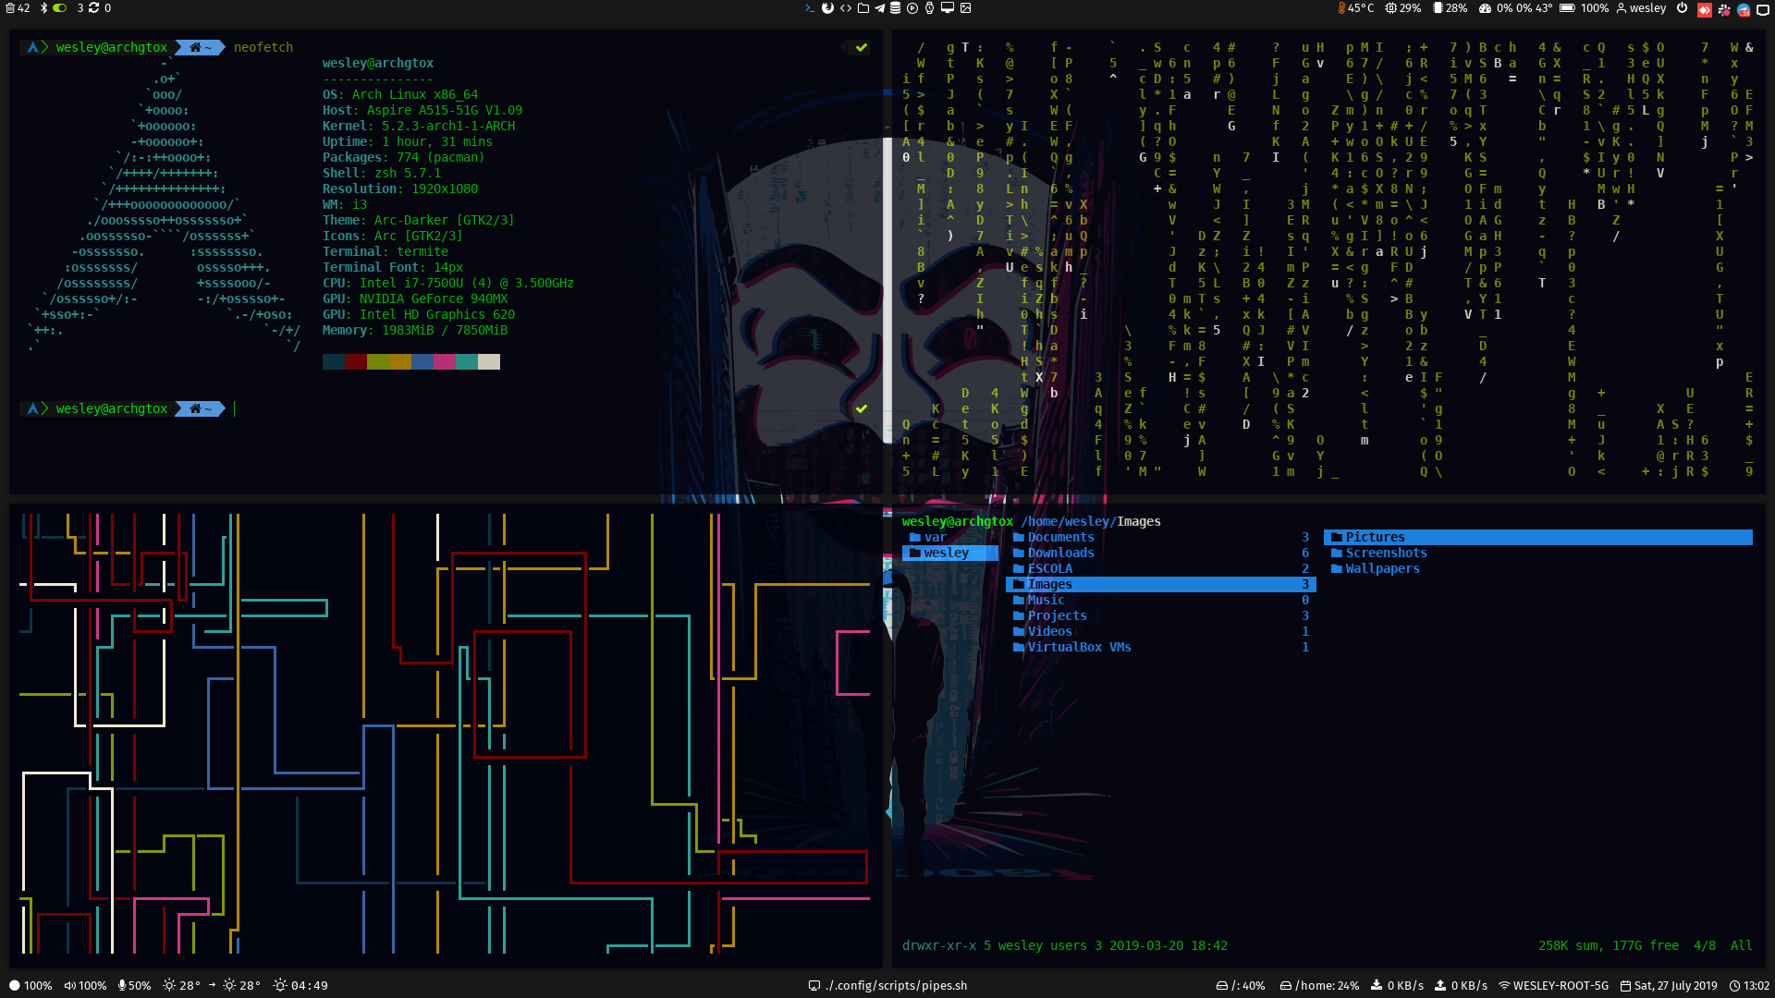Select the Wallpapers folder entry

tap(1382, 568)
